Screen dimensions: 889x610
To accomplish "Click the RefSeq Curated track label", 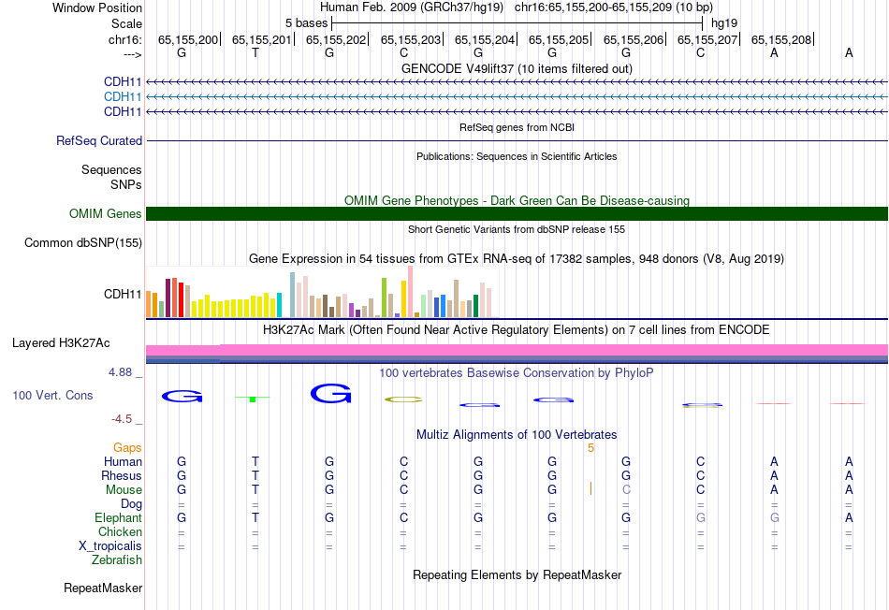I will pos(98,140).
